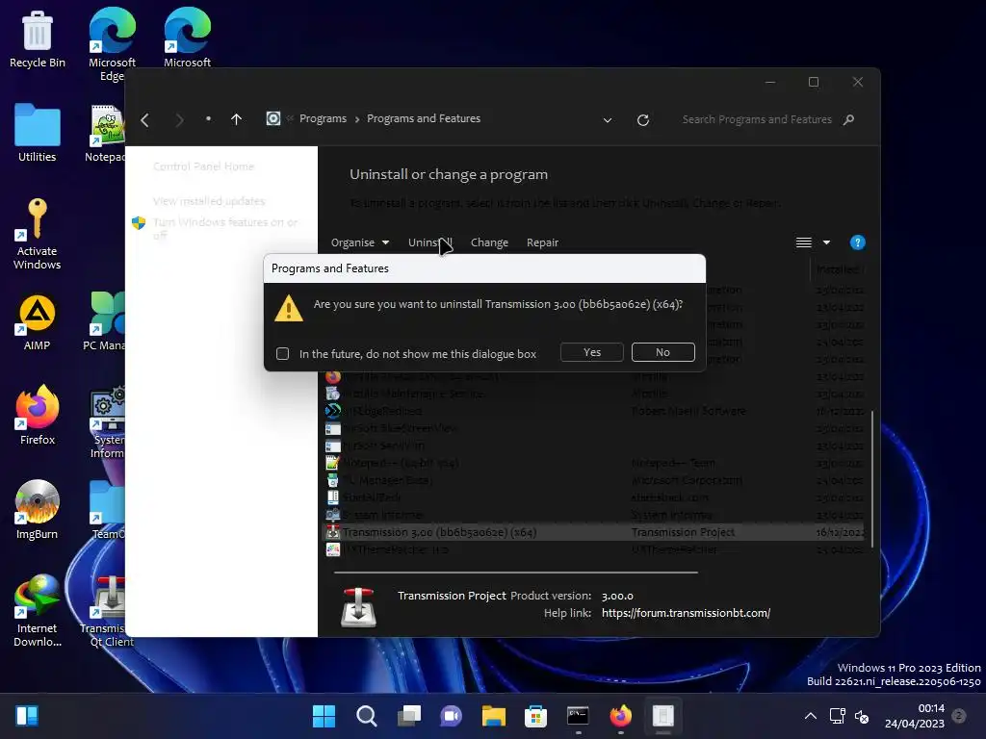Viewport: 986px width, 739px height.
Task: Refresh the Programs and Features list
Action: tap(642, 120)
